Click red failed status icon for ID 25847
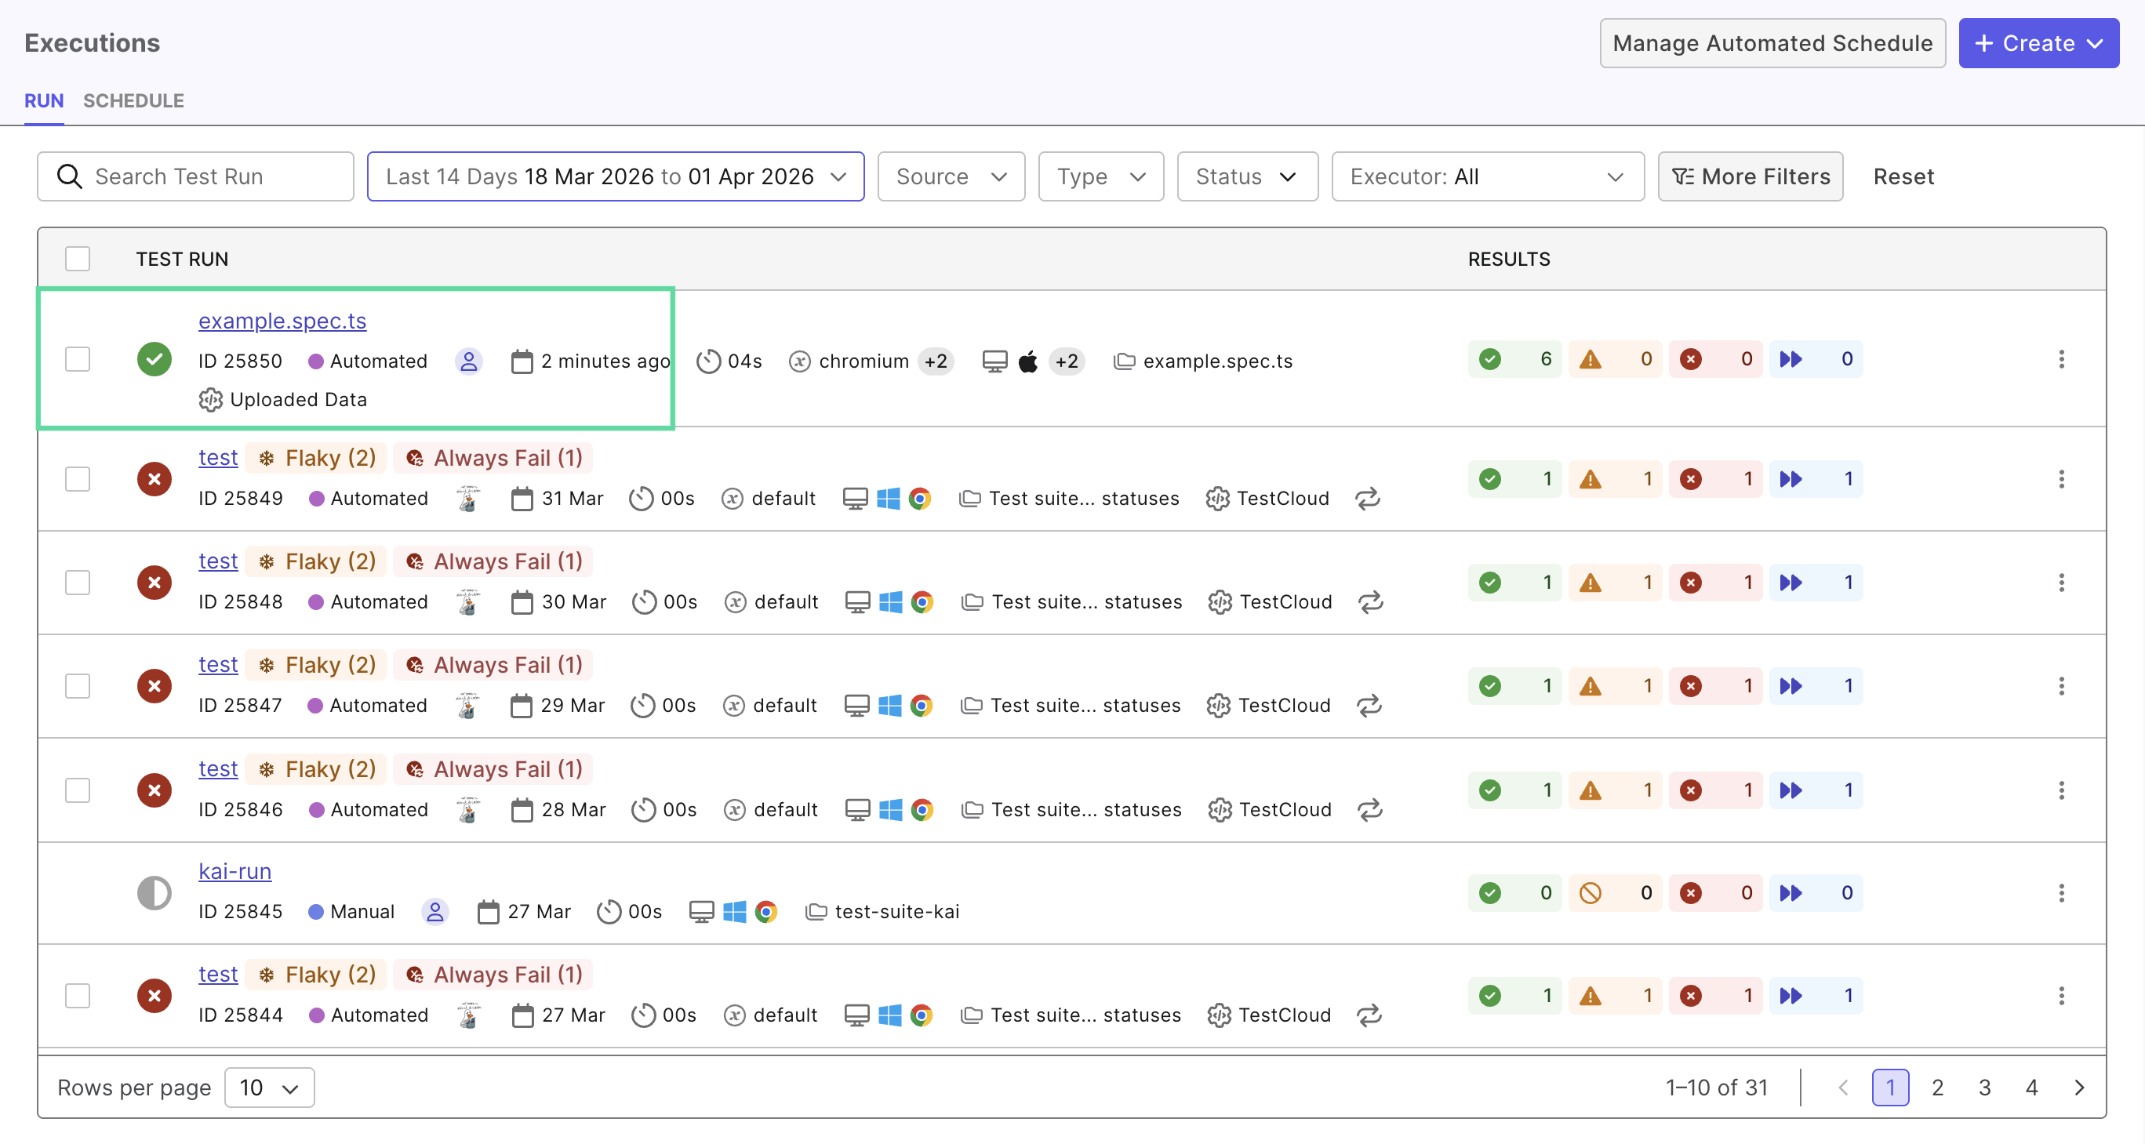2145x1144 pixels. point(154,685)
